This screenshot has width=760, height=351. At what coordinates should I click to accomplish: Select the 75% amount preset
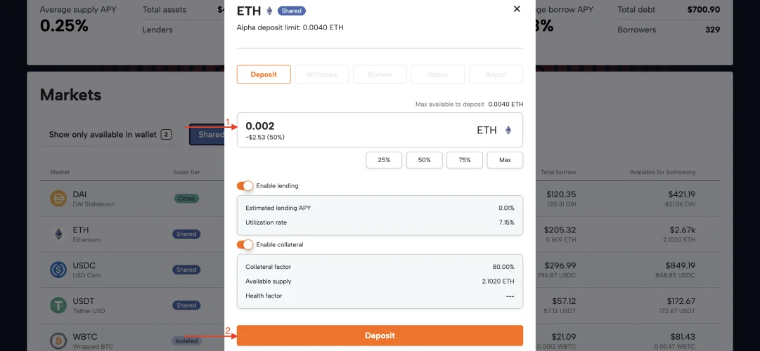point(465,160)
